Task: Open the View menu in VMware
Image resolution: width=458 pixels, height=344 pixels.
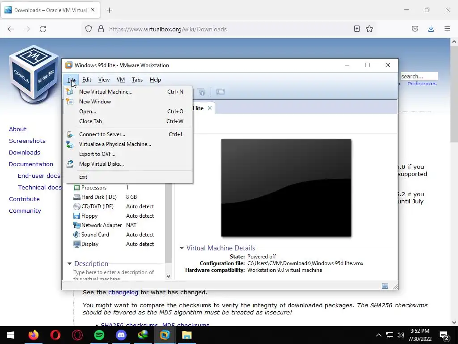Action: tap(104, 80)
